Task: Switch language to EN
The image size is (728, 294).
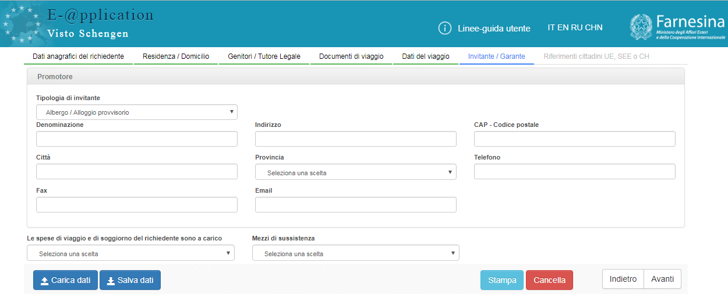Action: (564, 27)
